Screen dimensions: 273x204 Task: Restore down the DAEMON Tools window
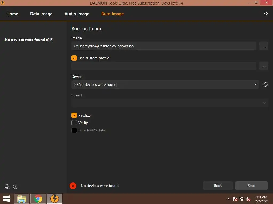pyautogui.click(x=256, y=3)
